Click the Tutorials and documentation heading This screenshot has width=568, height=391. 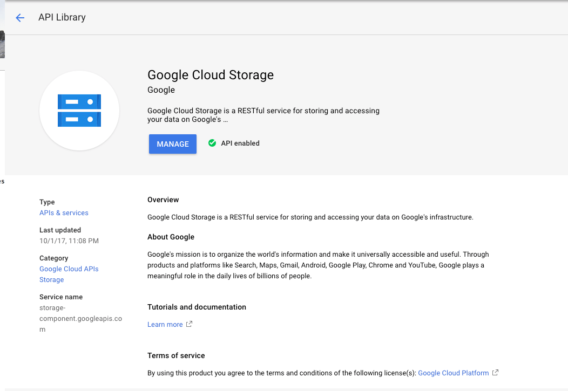coord(197,307)
